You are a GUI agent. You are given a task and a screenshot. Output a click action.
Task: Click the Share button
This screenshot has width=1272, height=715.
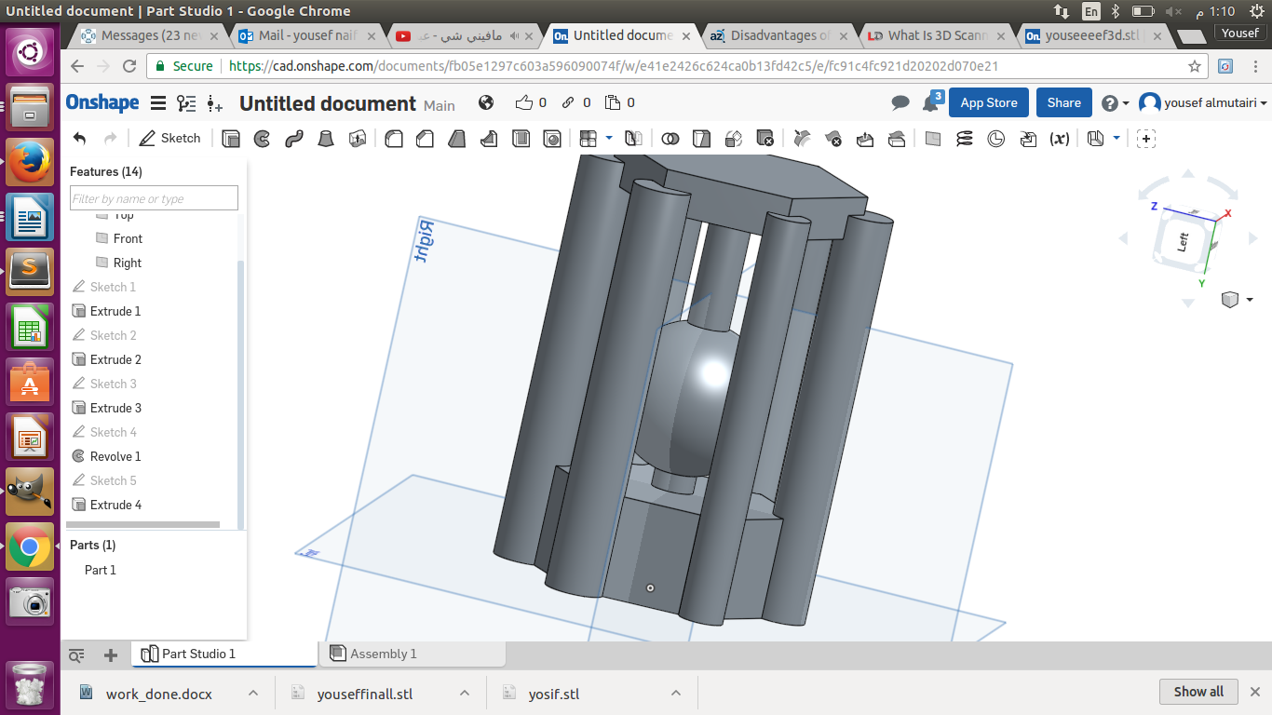pos(1063,102)
